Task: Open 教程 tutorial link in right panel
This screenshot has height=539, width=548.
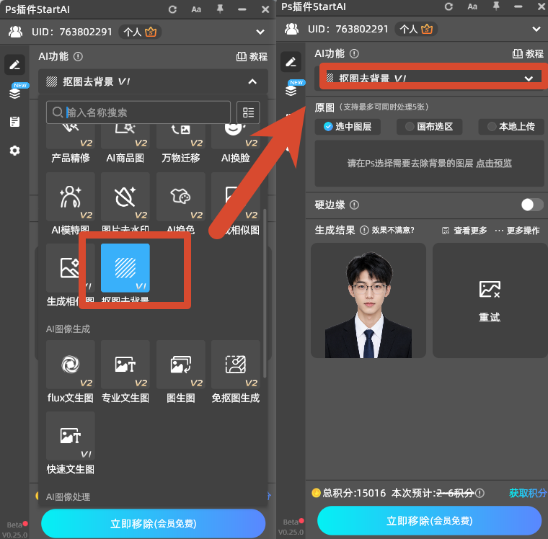Action: click(x=528, y=53)
